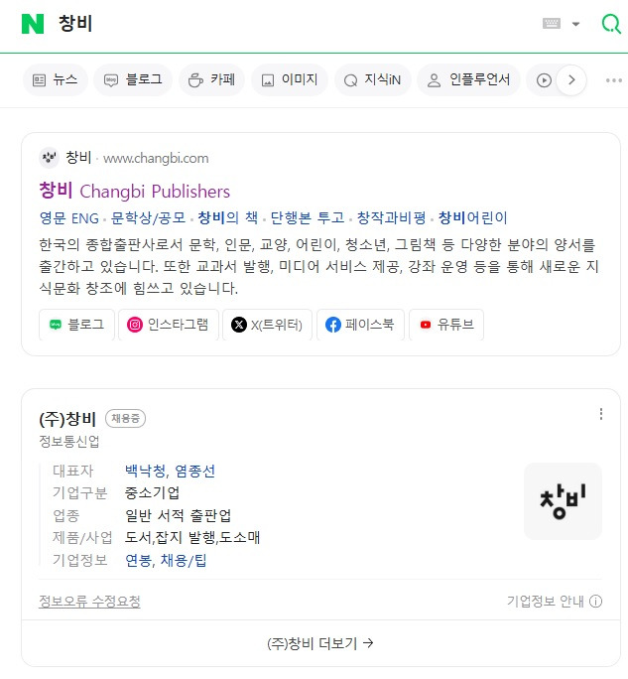Click the 창작과비평 sublink
This screenshot has height=679, width=628.
[x=391, y=217]
